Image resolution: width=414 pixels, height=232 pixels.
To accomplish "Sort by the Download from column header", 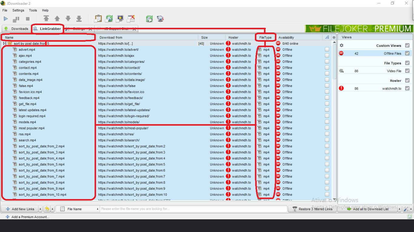I will pyautogui.click(x=147, y=37).
